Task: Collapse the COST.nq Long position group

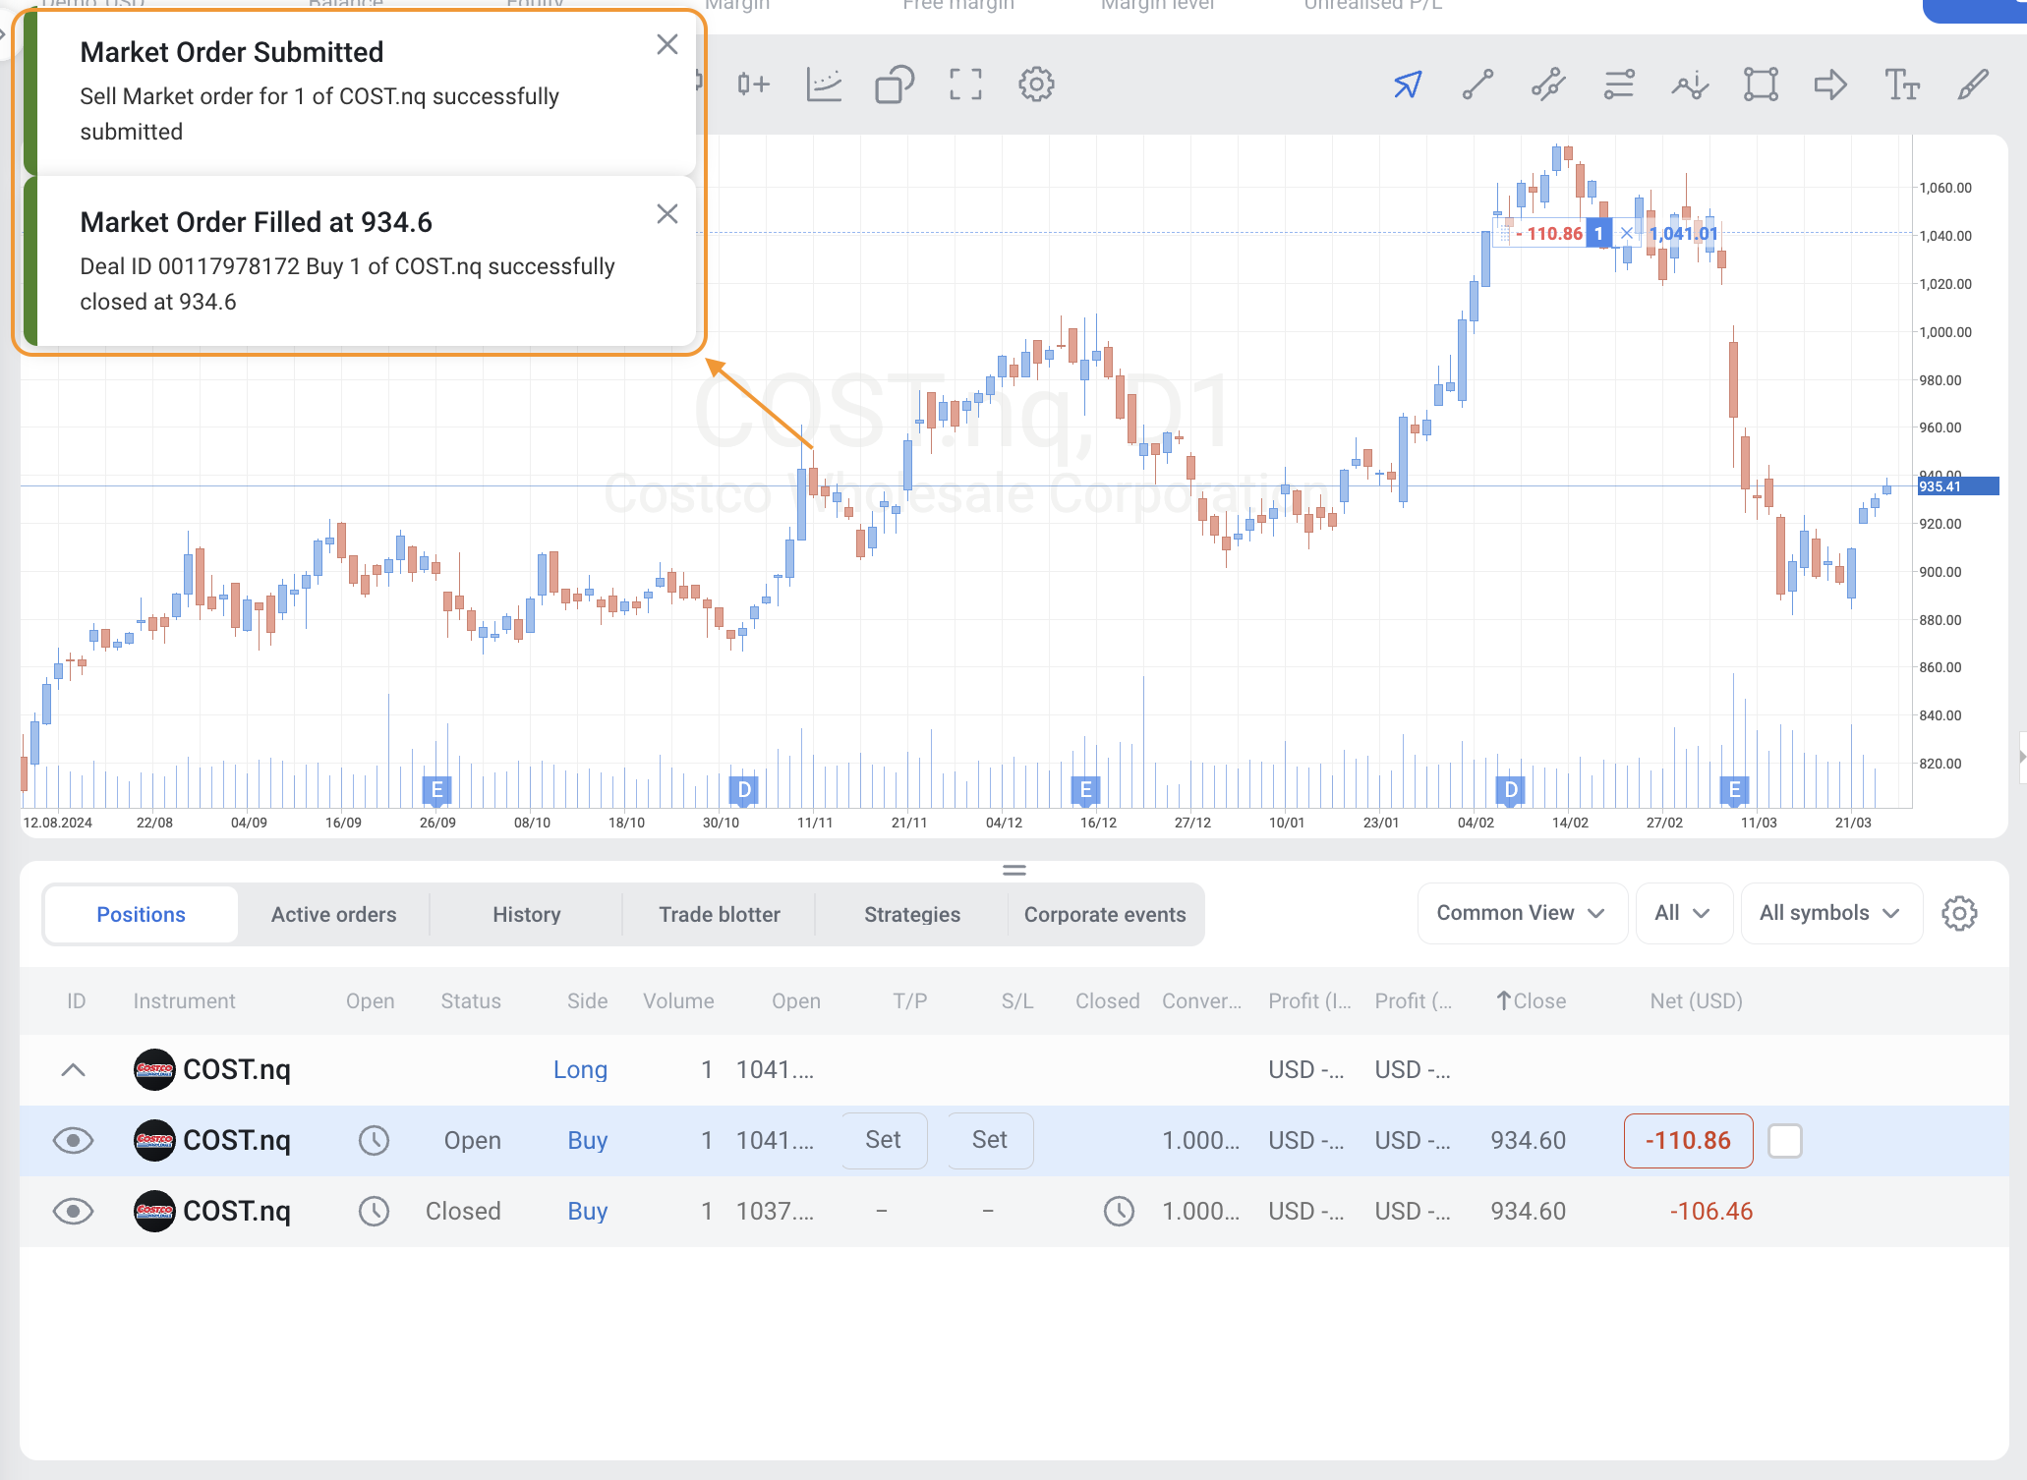Action: 73,1070
